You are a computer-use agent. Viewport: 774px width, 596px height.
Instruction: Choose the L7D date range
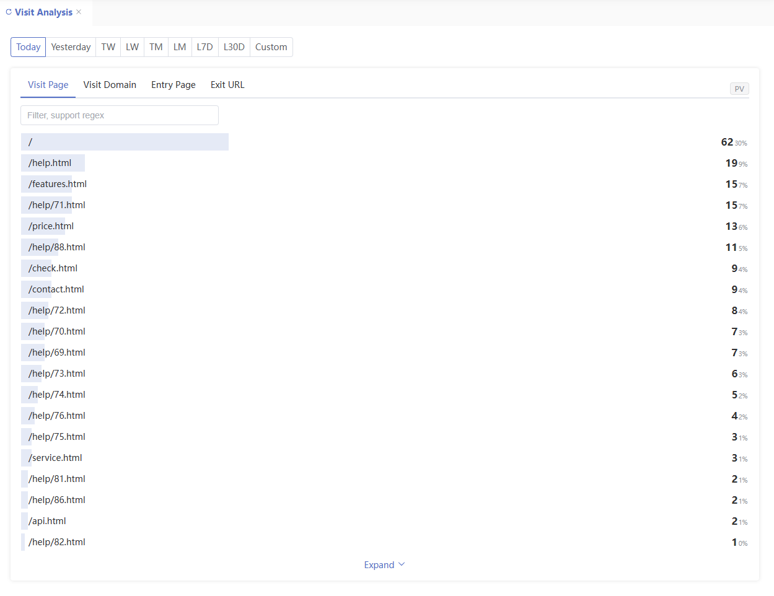[204, 47]
